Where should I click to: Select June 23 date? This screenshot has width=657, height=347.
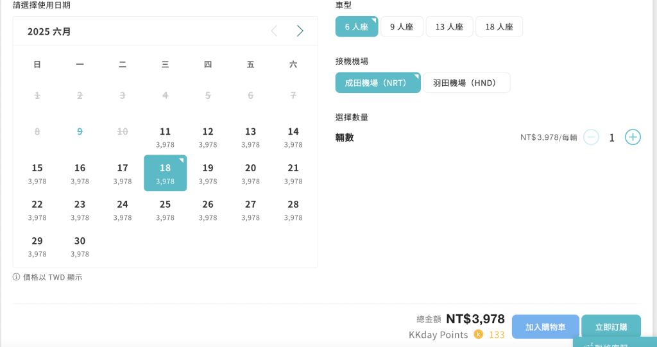pos(80,210)
